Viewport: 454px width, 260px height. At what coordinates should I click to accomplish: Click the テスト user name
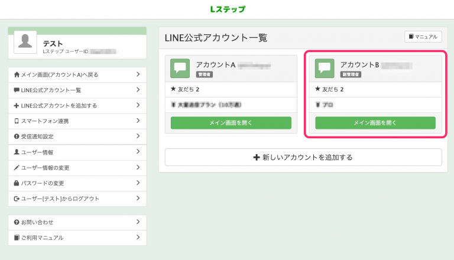53,43
